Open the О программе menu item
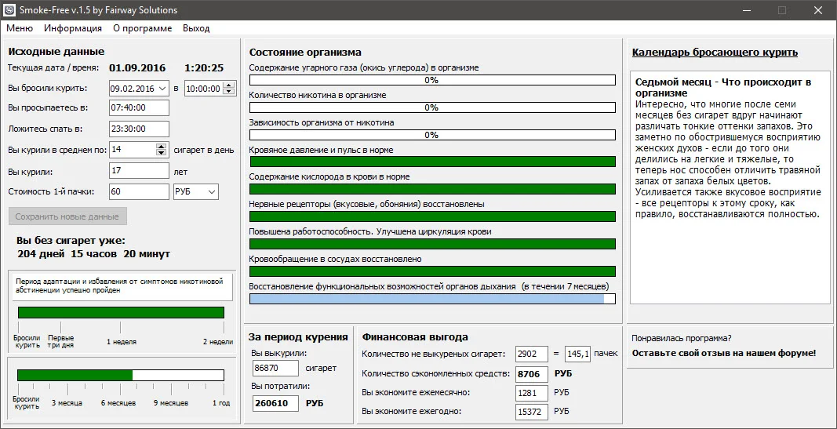 (x=142, y=28)
